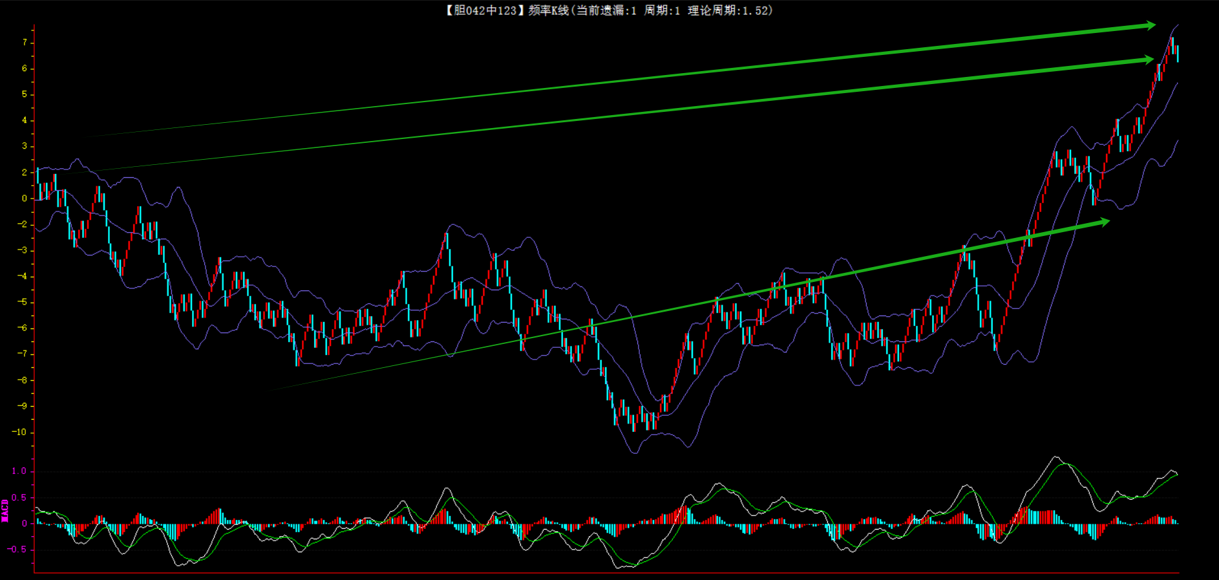Pick the -5 label on the K-line axis

click(22, 302)
